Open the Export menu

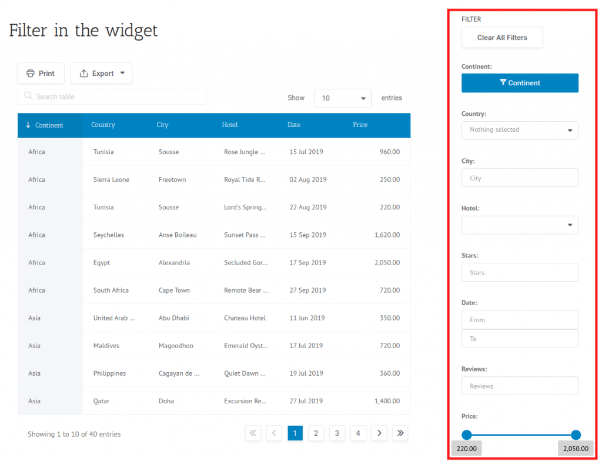(x=101, y=73)
